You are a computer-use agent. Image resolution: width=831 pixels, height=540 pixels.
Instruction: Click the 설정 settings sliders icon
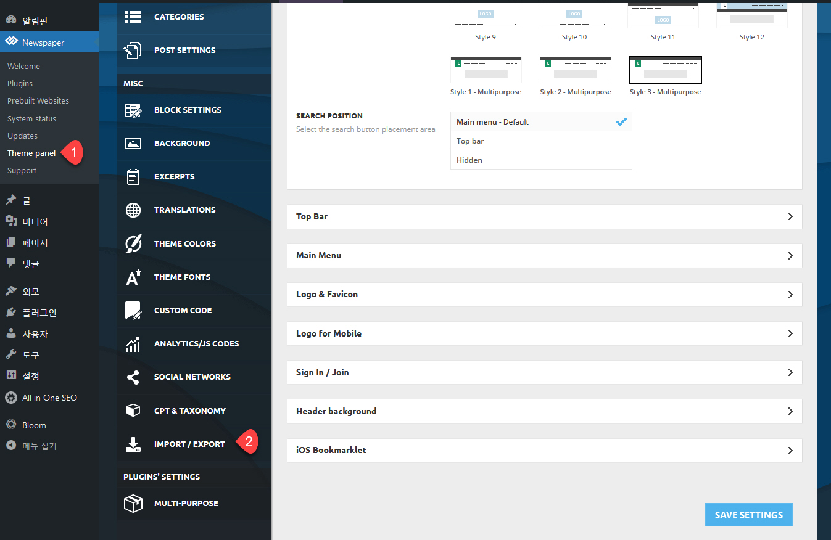11,375
